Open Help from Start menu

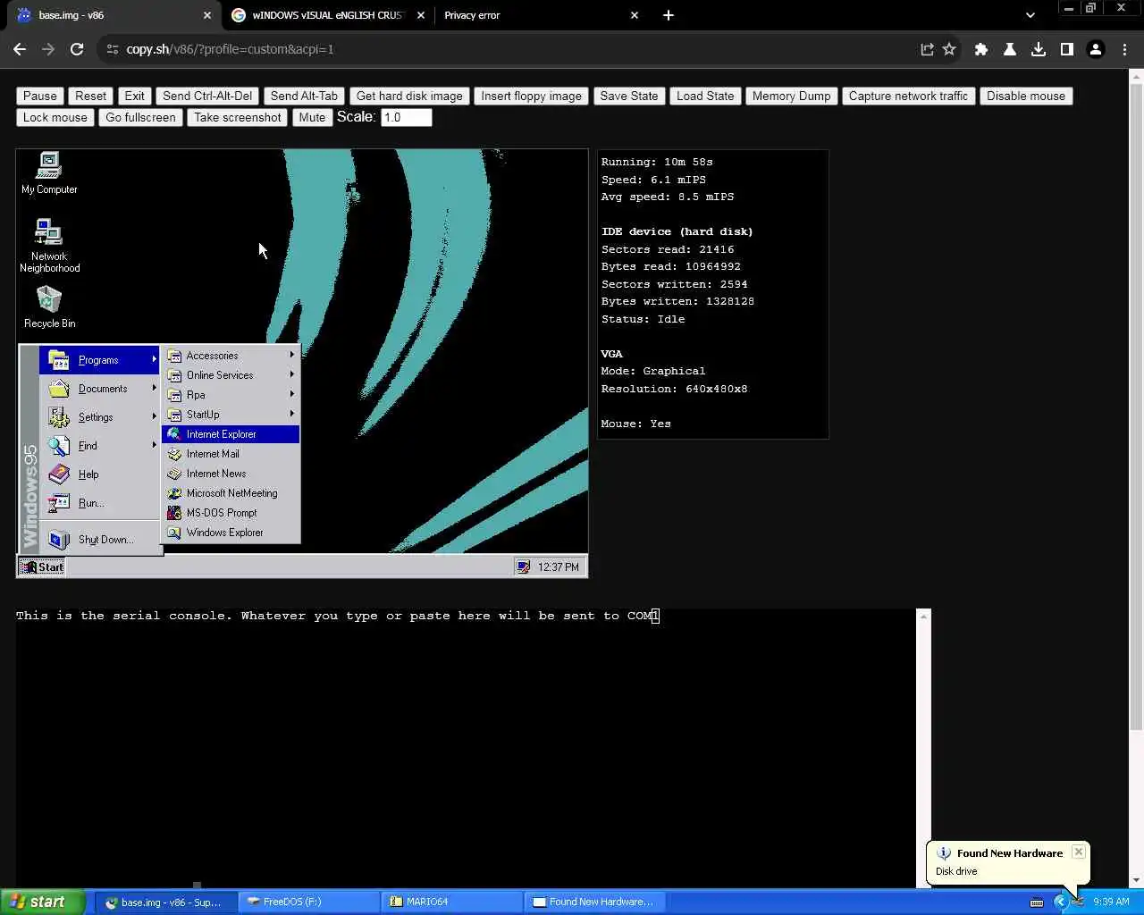99,474
